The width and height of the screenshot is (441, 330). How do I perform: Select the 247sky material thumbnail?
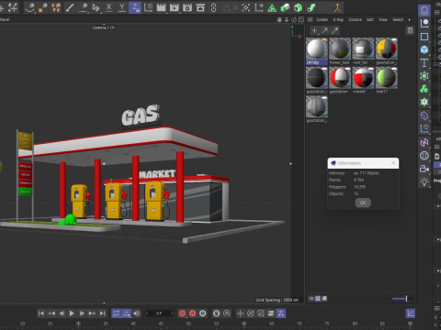pyautogui.click(x=317, y=49)
